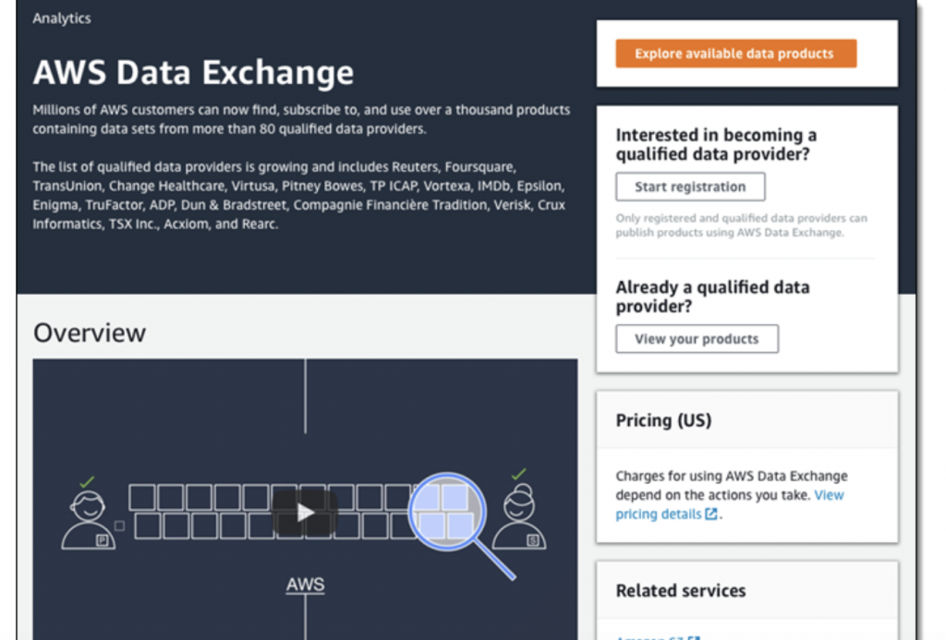Image resolution: width=946 pixels, height=640 pixels.
Task: Click the small square beside the provider icon
Action: pos(119,526)
